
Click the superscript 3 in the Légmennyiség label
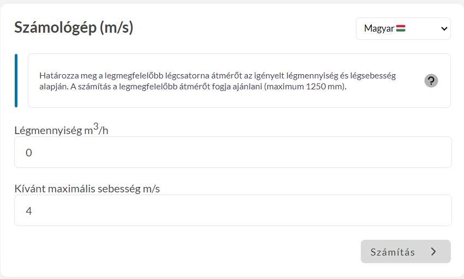coord(95,126)
